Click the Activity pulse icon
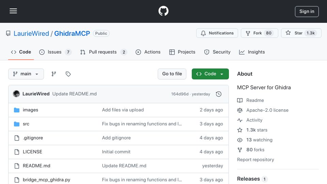 [240, 120]
